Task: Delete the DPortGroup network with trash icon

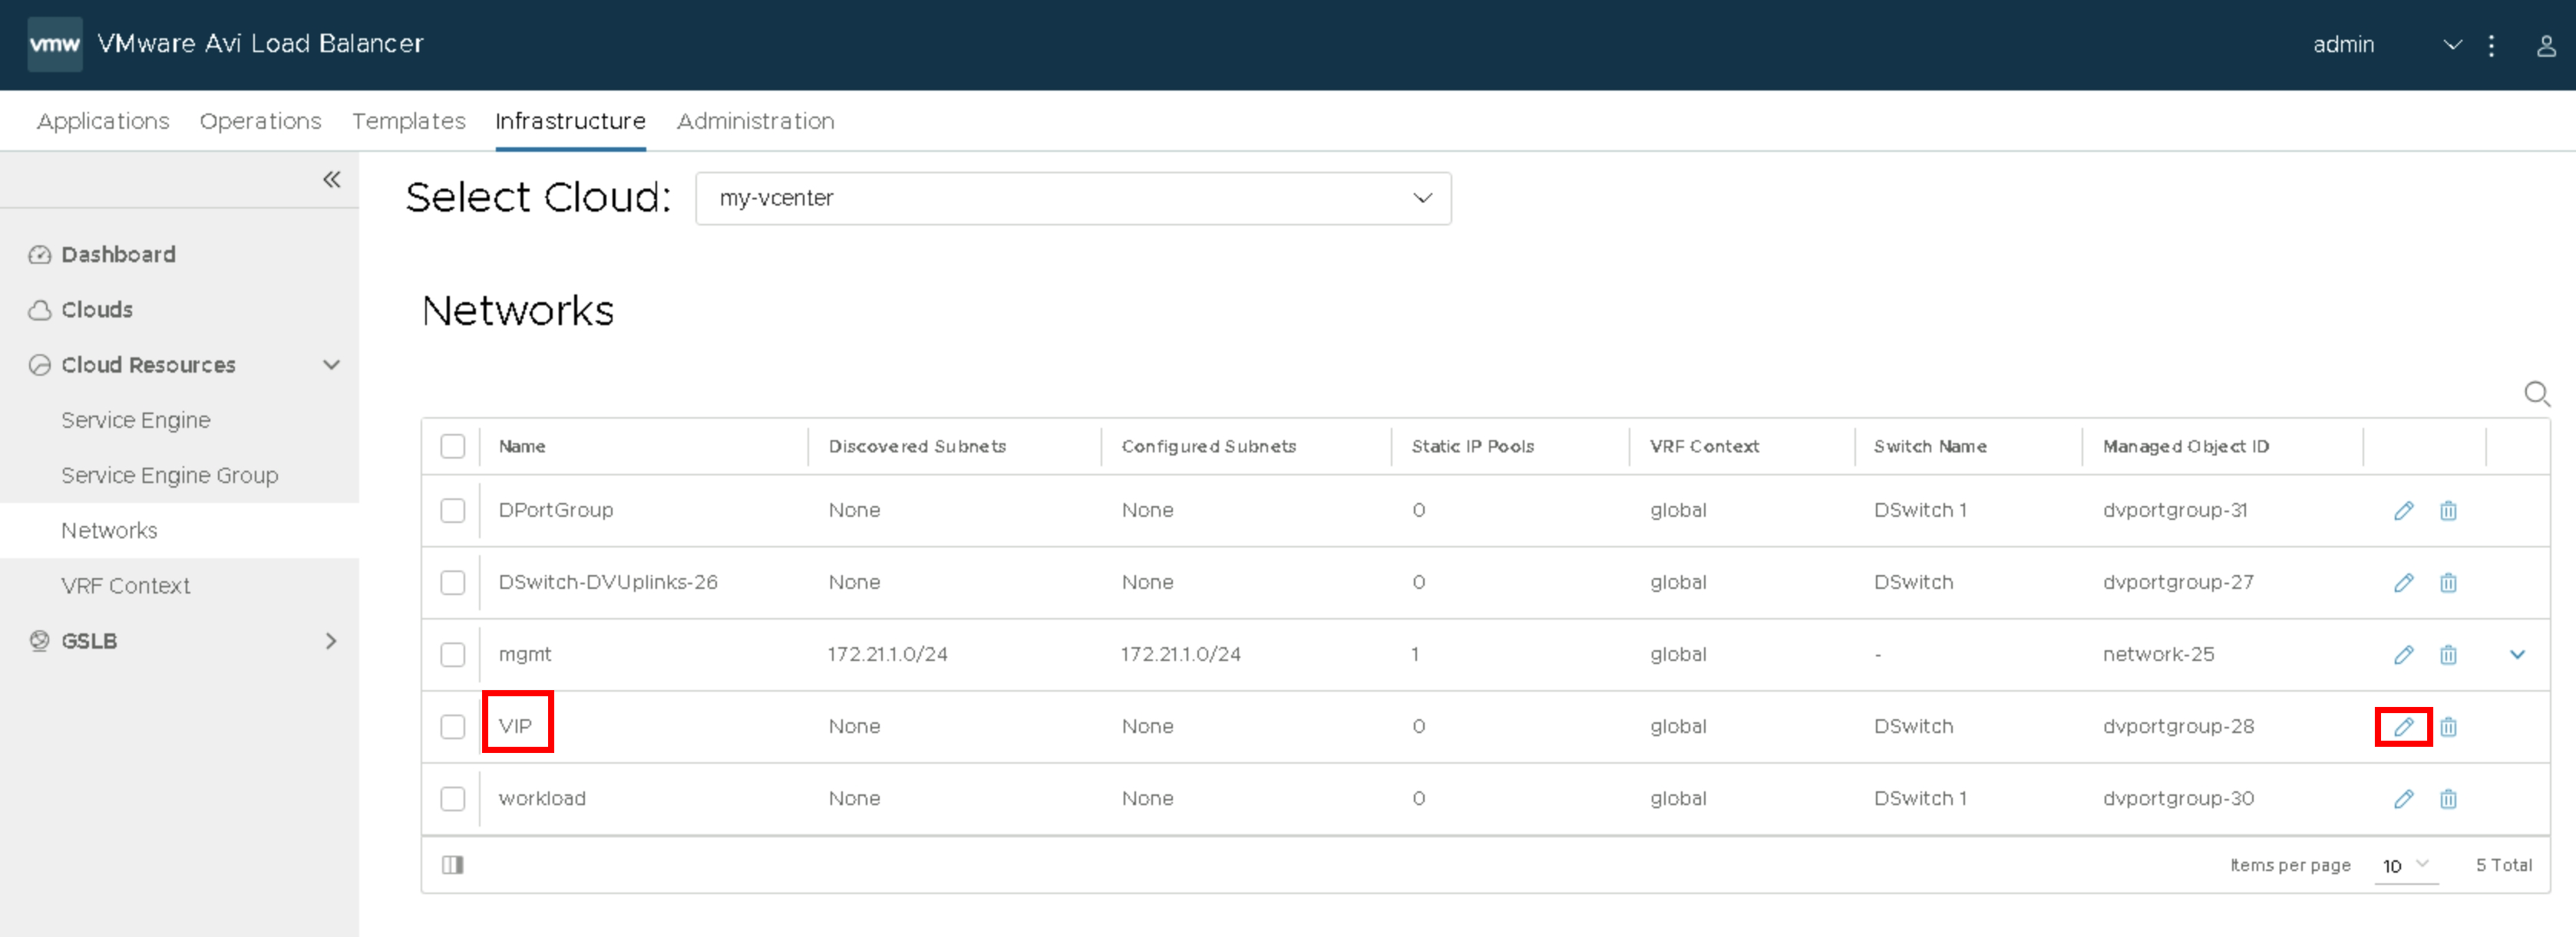Action: (2448, 511)
